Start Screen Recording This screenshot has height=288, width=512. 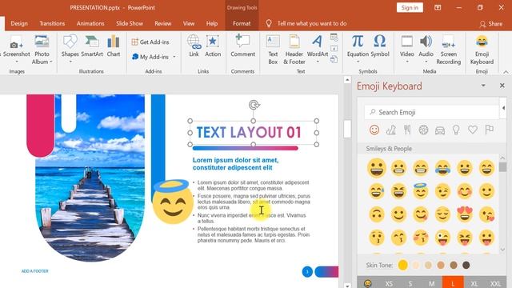click(x=448, y=50)
